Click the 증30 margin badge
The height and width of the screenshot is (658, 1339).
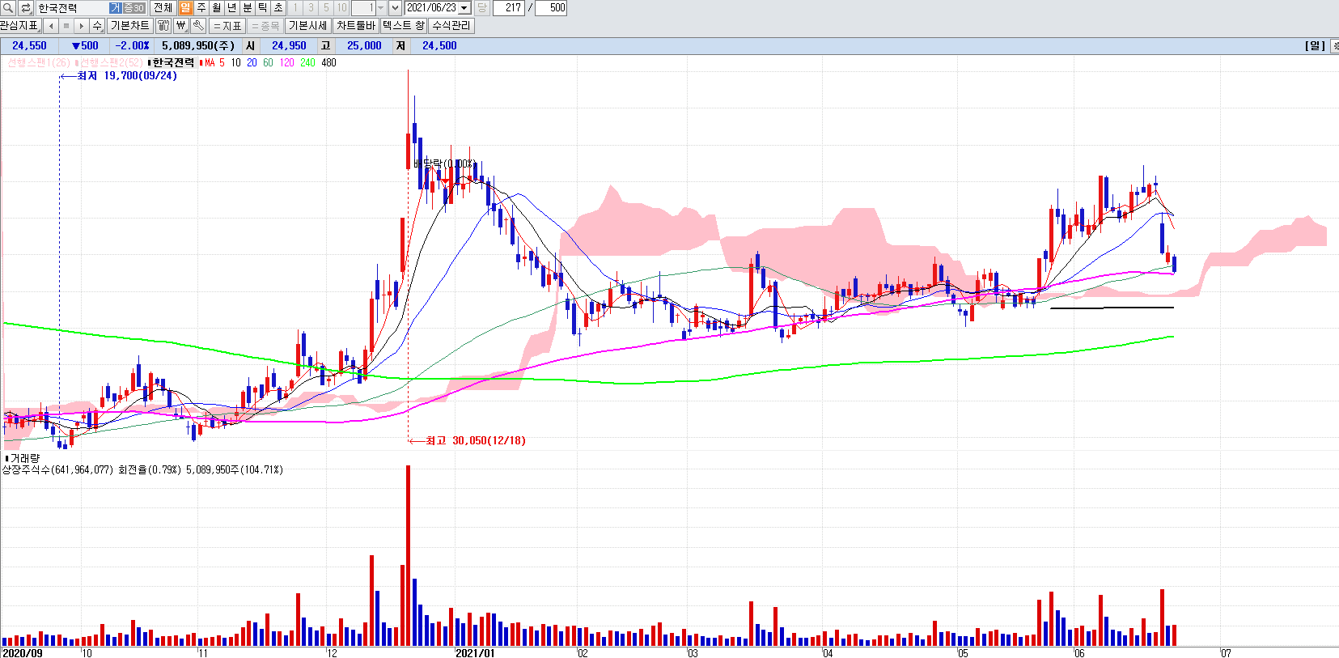[x=133, y=8]
